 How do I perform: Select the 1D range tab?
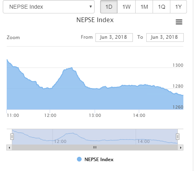[109, 7]
